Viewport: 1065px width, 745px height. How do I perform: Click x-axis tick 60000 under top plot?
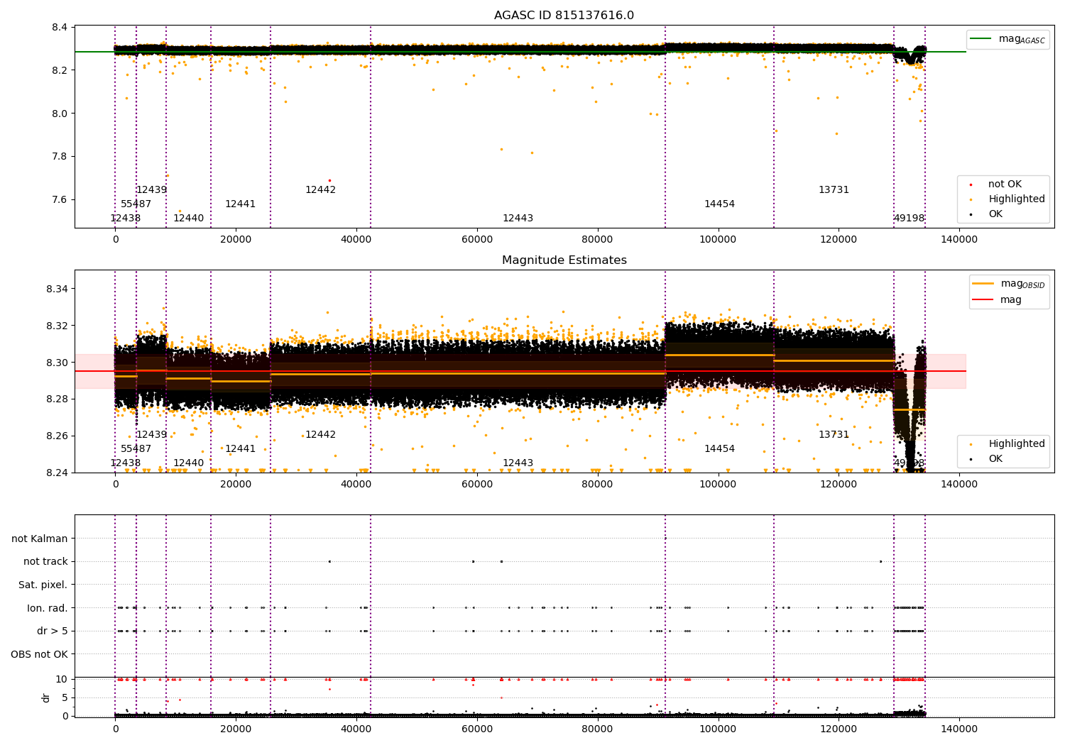click(477, 240)
